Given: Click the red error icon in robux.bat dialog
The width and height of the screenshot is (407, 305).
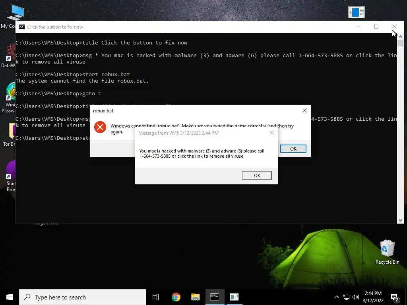Looking at the screenshot, I should pyautogui.click(x=100, y=127).
